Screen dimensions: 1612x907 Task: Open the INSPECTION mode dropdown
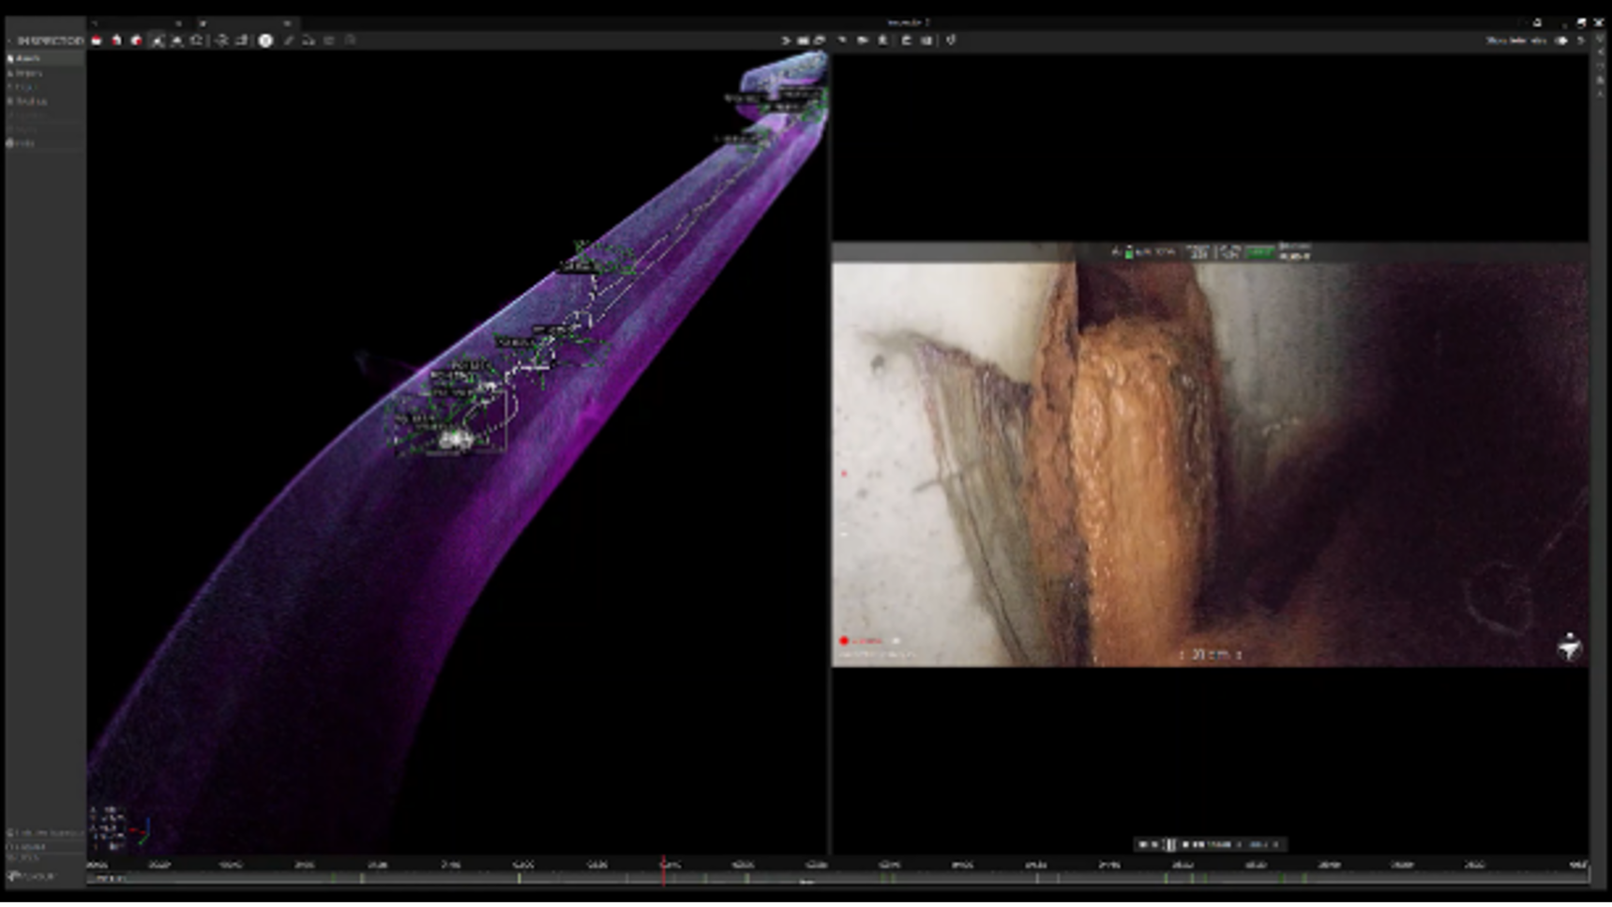click(45, 40)
